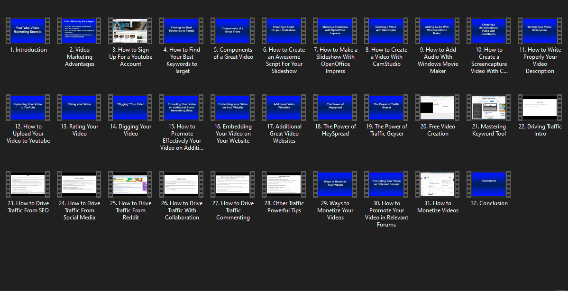Click the label '25. How to Drive Traffic From Reddit'

pos(131,210)
